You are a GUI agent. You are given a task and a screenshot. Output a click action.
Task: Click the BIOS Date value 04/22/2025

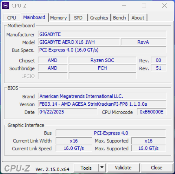(x=68, y=112)
